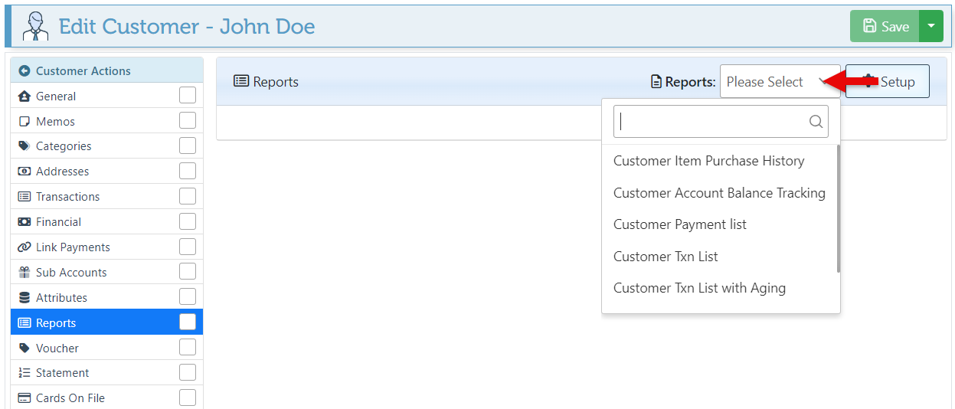
Task: Open the Voucher section in sidebar
Action: click(57, 348)
